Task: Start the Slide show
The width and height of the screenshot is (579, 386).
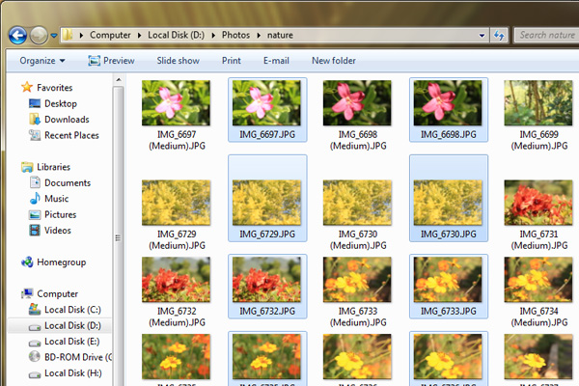Action: coord(178,61)
